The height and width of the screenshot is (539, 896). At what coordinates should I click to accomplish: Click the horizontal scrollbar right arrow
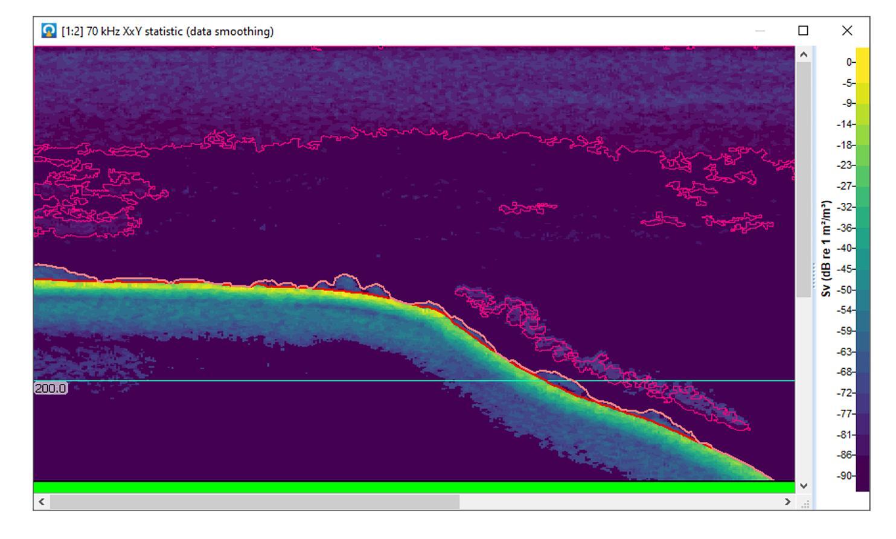787,502
